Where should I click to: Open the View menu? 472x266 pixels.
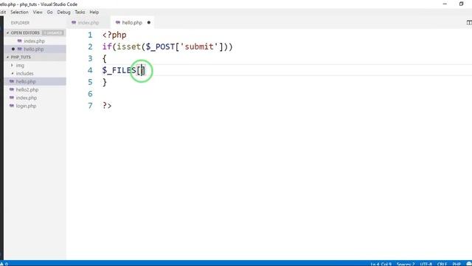tap(38, 12)
